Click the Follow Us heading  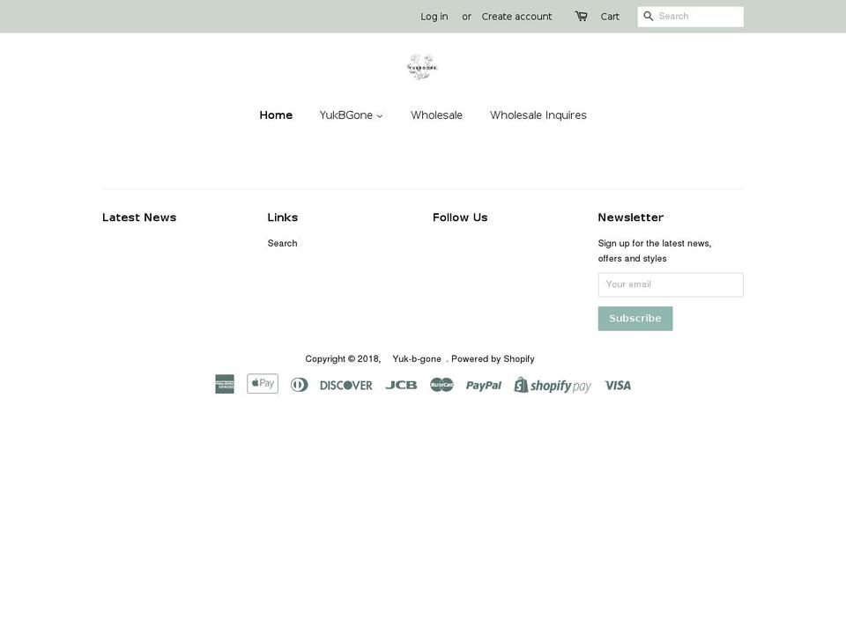pos(460,217)
